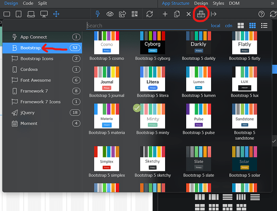277x211 pixels.
Task: Click the plus add icon in App Structure
Action: pyautogui.click(x=165, y=14)
